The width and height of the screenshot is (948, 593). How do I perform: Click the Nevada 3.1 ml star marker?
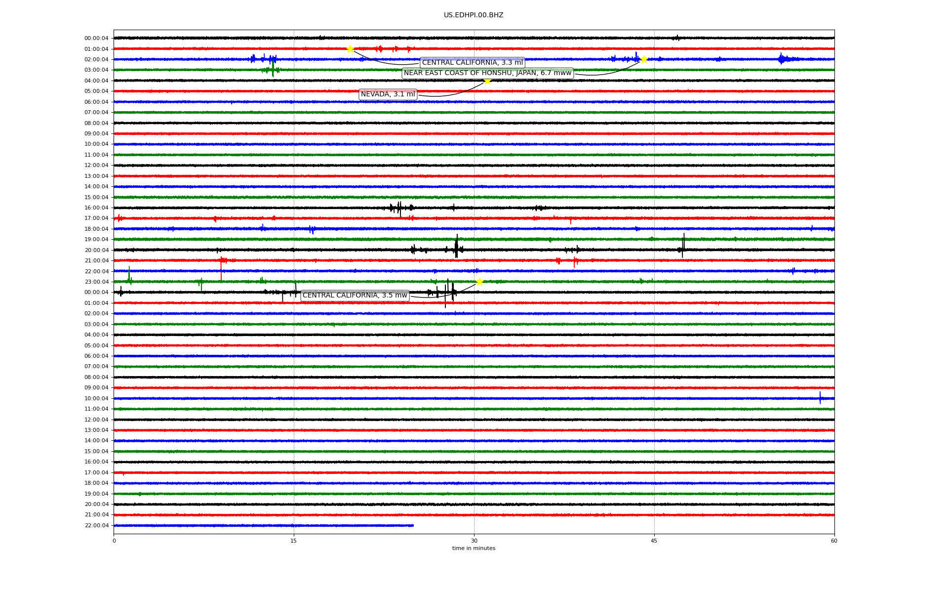click(487, 81)
